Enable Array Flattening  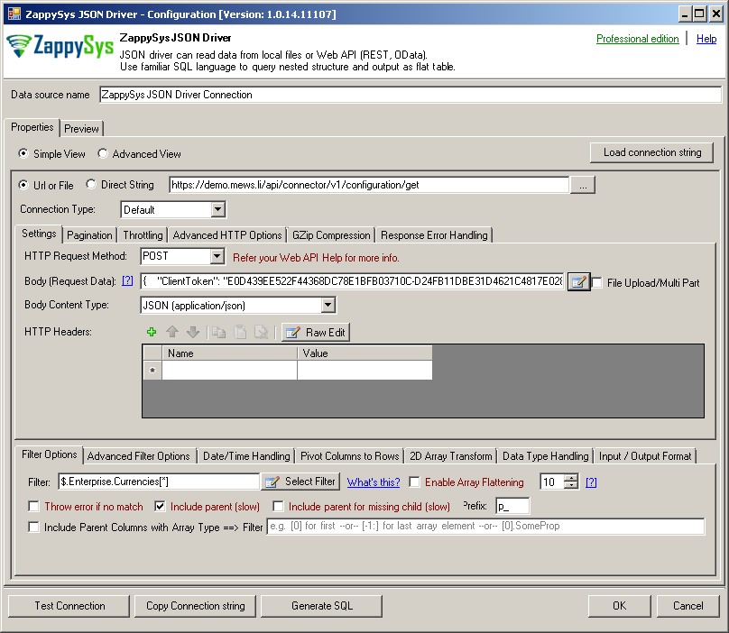click(x=412, y=481)
